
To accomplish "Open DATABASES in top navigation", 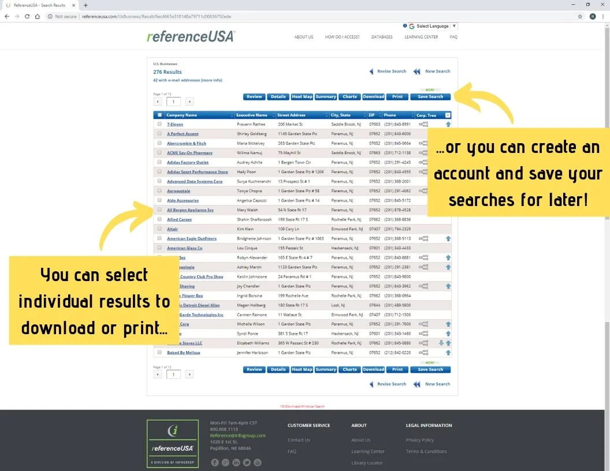I will [x=382, y=37].
